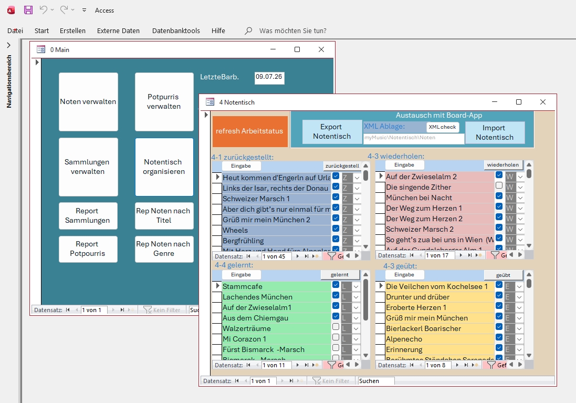Click the magnifier icon beside 'Was möchten Sie tun?'
576x403 pixels.
point(249,31)
